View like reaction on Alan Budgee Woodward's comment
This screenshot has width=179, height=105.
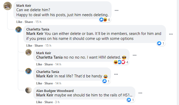point(131,100)
